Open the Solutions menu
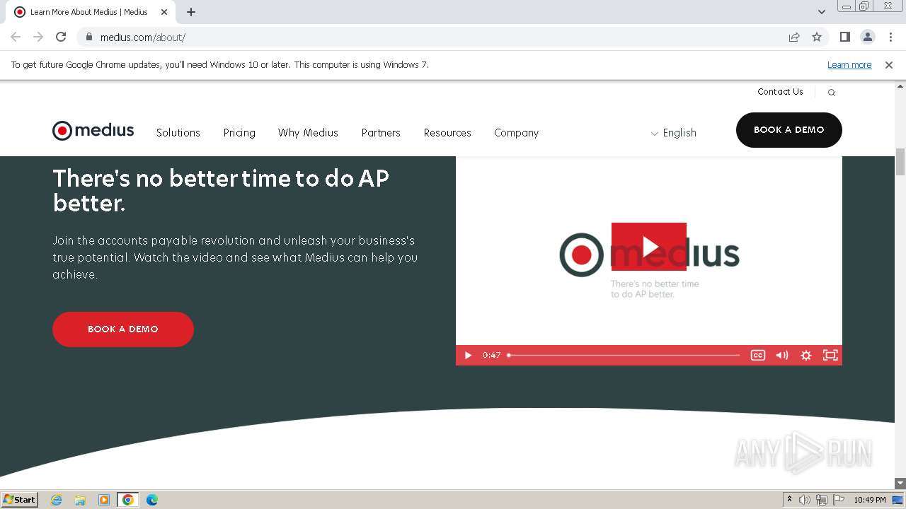The width and height of the screenshot is (906, 509). click(x=178, y=133)
